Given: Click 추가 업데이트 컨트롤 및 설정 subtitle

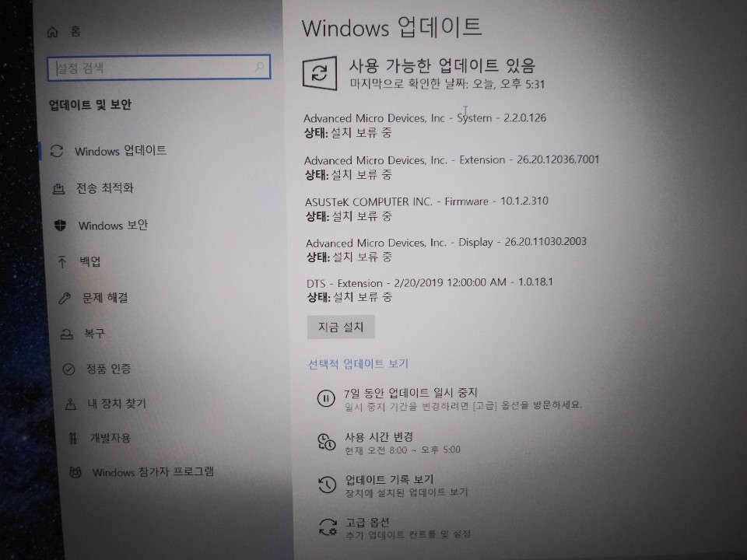Looking at the screenshot, I should coord(409,535).
